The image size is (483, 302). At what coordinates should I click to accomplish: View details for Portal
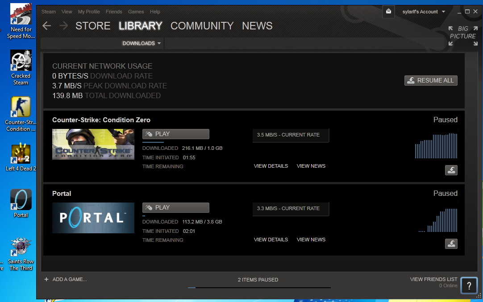271,240
